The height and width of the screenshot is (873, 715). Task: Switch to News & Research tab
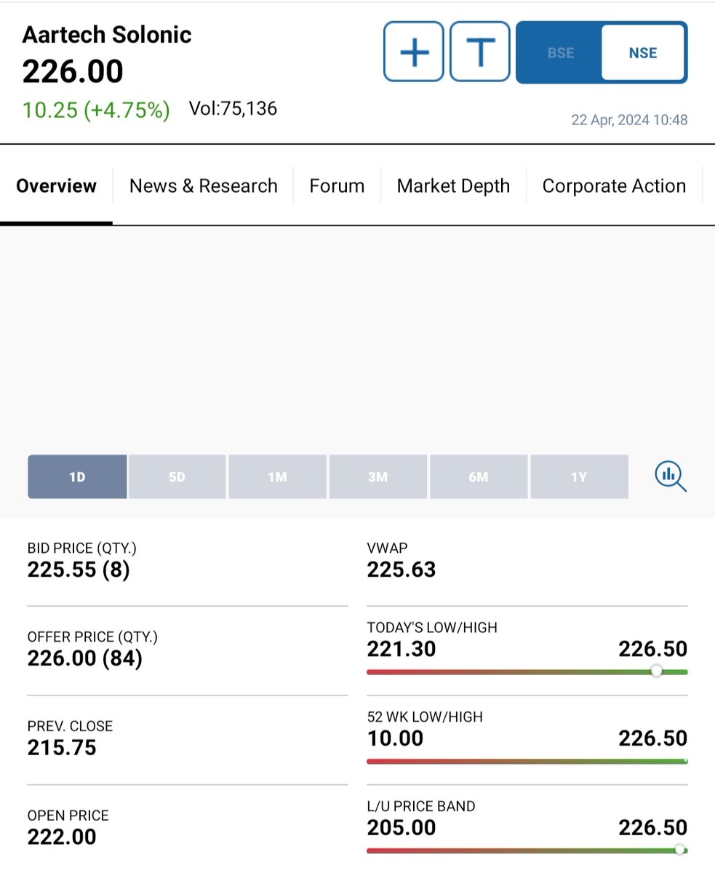204,186
